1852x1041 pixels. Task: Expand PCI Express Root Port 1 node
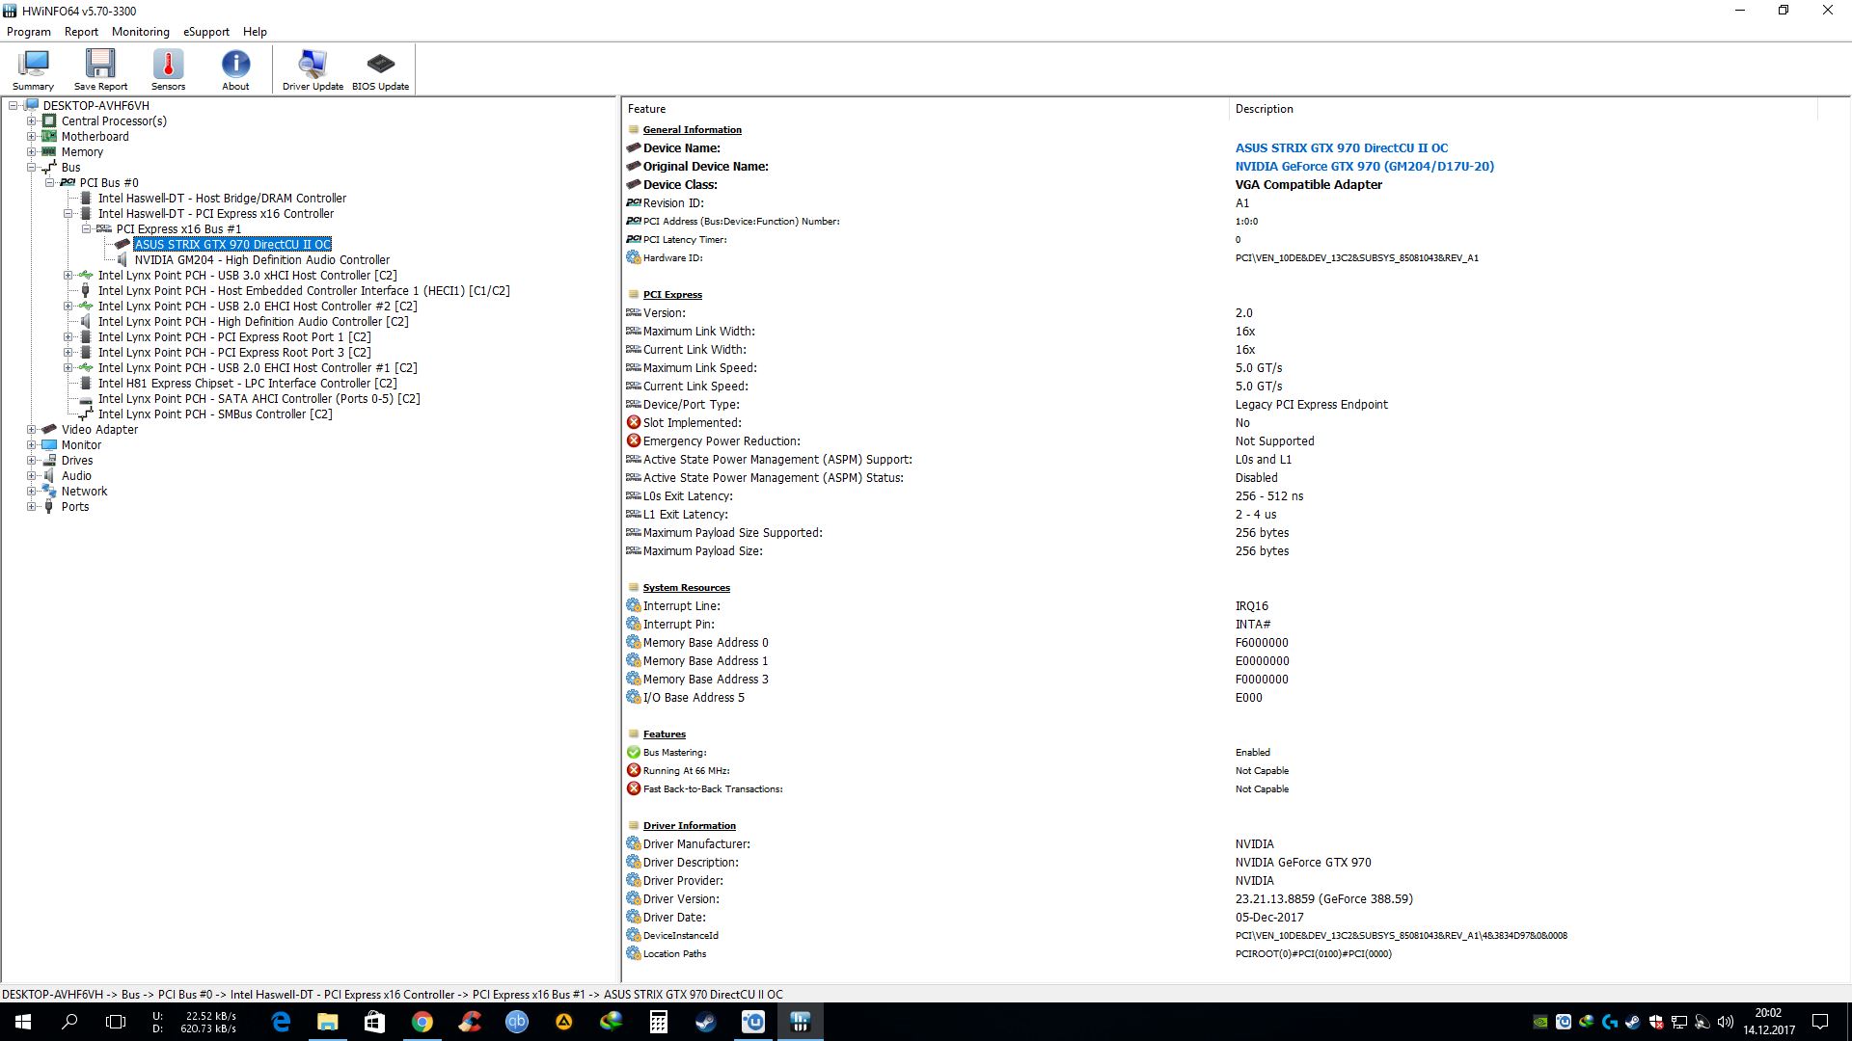[x=68, y=337]
